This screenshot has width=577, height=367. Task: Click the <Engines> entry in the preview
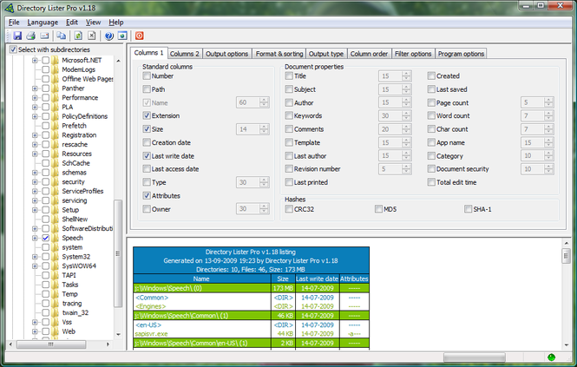[150, 306]
